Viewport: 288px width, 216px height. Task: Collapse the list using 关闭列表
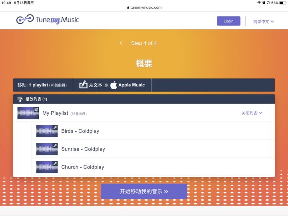pos(252,113)
